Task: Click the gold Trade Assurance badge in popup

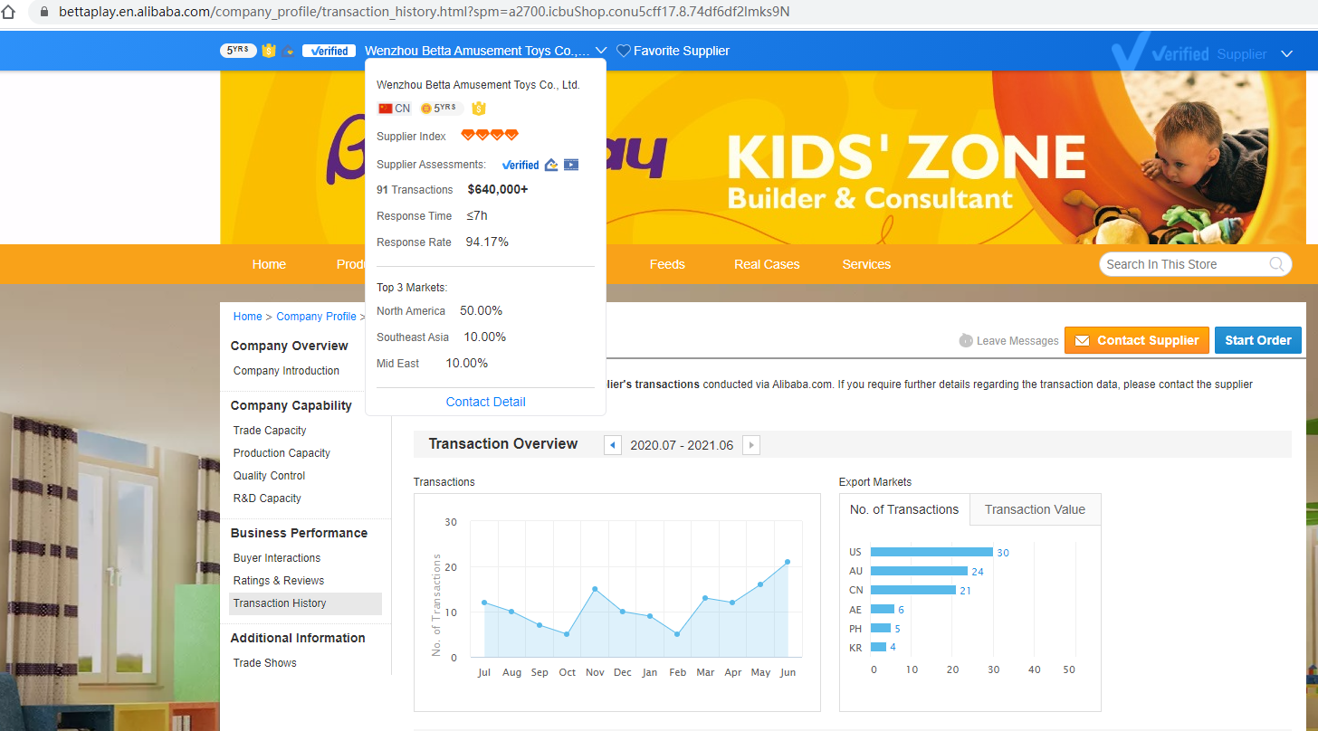Action: (479, 109)
